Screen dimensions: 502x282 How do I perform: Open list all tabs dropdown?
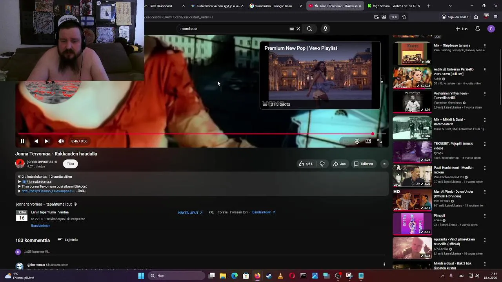click(x=450, y=6)
